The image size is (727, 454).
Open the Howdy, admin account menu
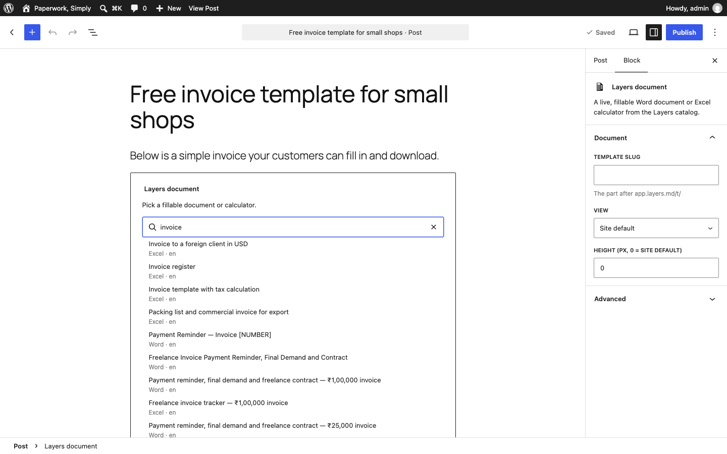pyautogui.click(x=694, y=8)
